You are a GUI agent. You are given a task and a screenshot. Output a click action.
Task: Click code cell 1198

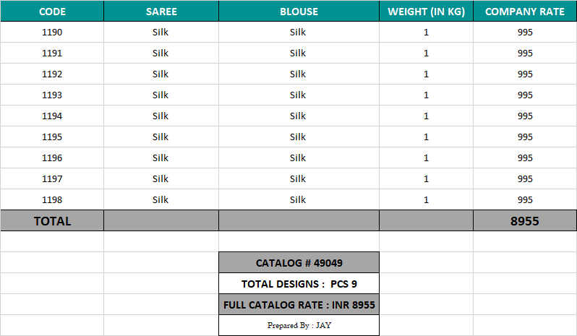tap(52, 200)
